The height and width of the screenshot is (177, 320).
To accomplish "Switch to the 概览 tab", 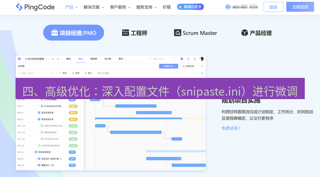I will point(69,59).
